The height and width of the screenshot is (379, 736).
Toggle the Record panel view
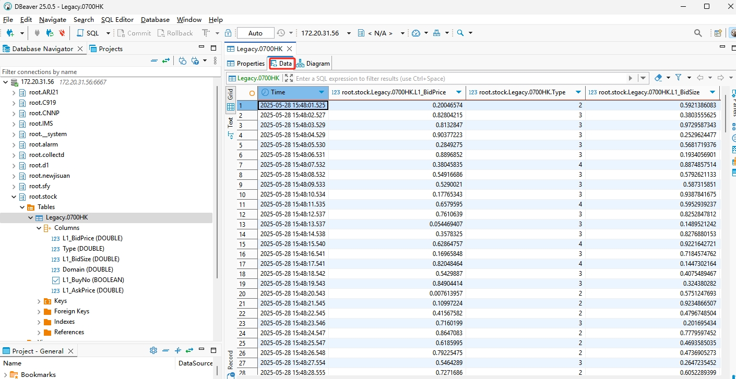(x=230, y=359)
